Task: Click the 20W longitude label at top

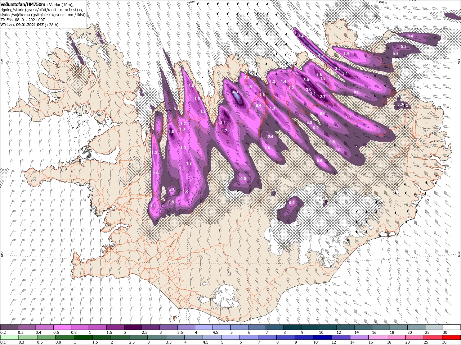Action: coord(192,2)
